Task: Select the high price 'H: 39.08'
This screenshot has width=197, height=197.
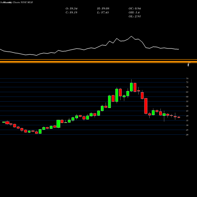Action: 103,9
